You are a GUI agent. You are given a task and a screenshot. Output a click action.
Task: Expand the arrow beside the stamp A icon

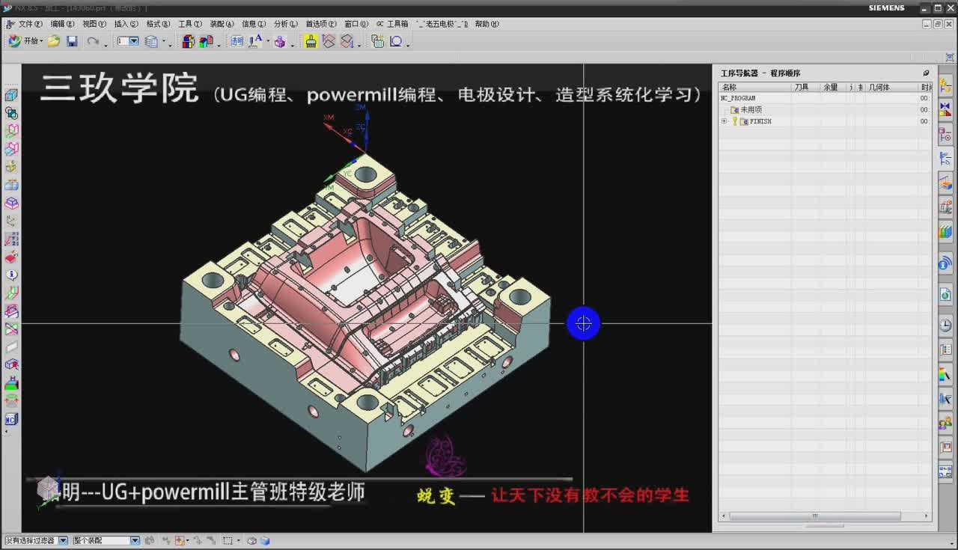267,42
